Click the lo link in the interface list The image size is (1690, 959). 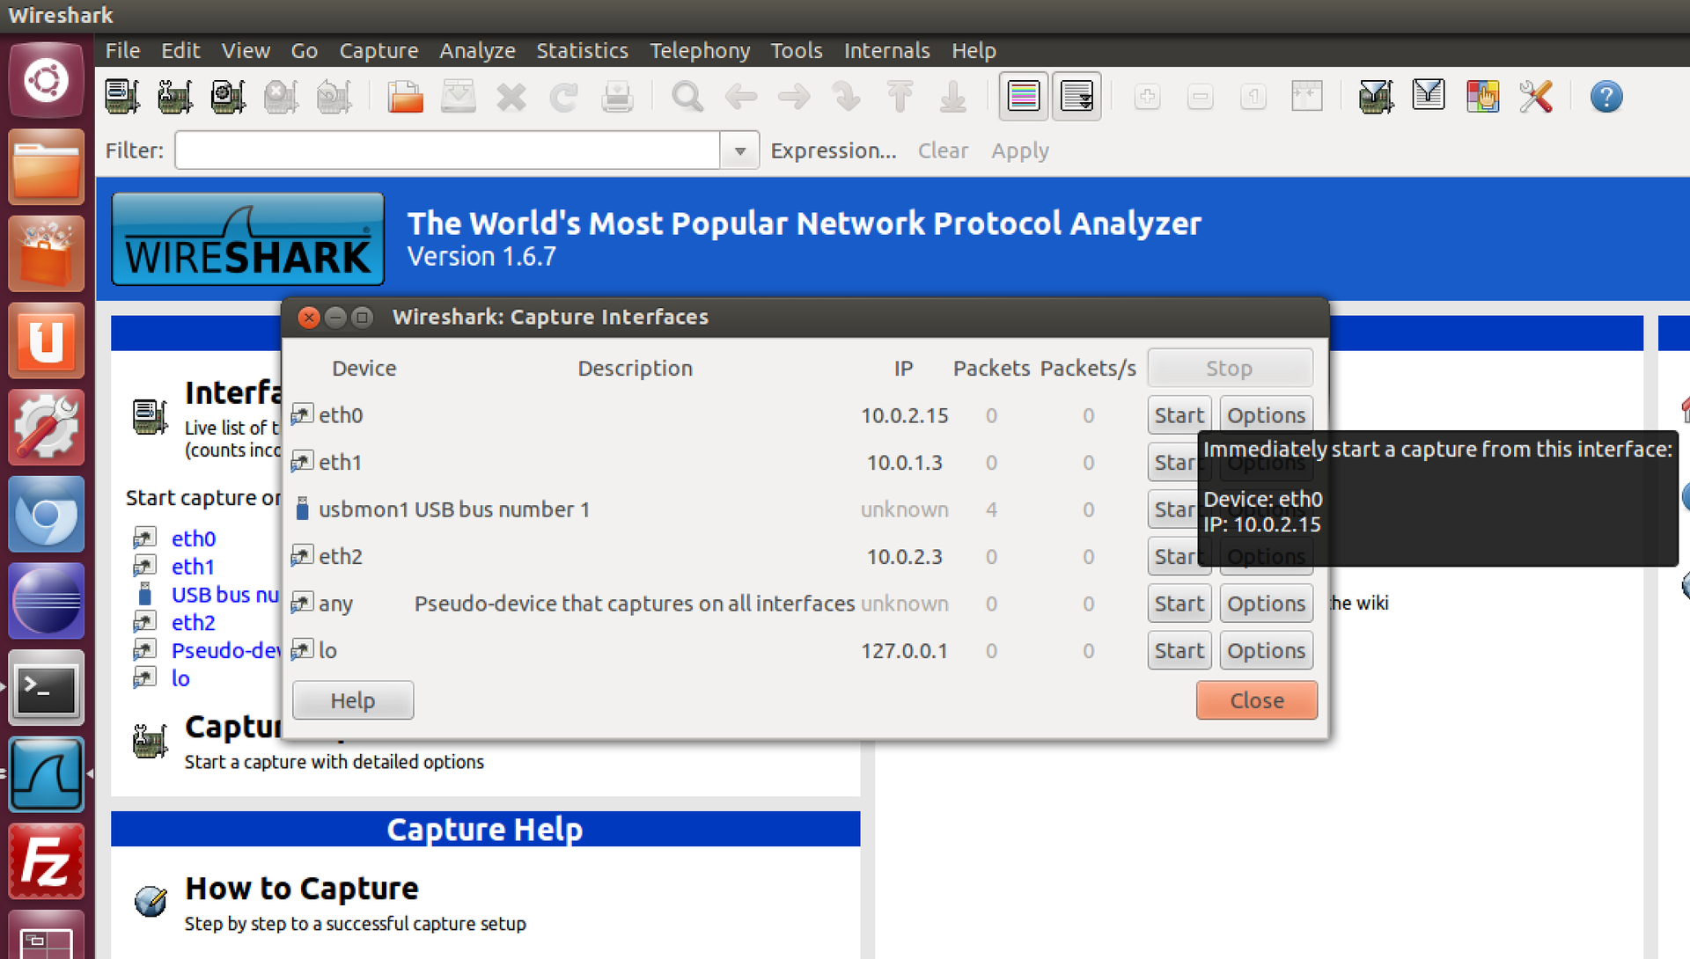[x=180, y=678]
